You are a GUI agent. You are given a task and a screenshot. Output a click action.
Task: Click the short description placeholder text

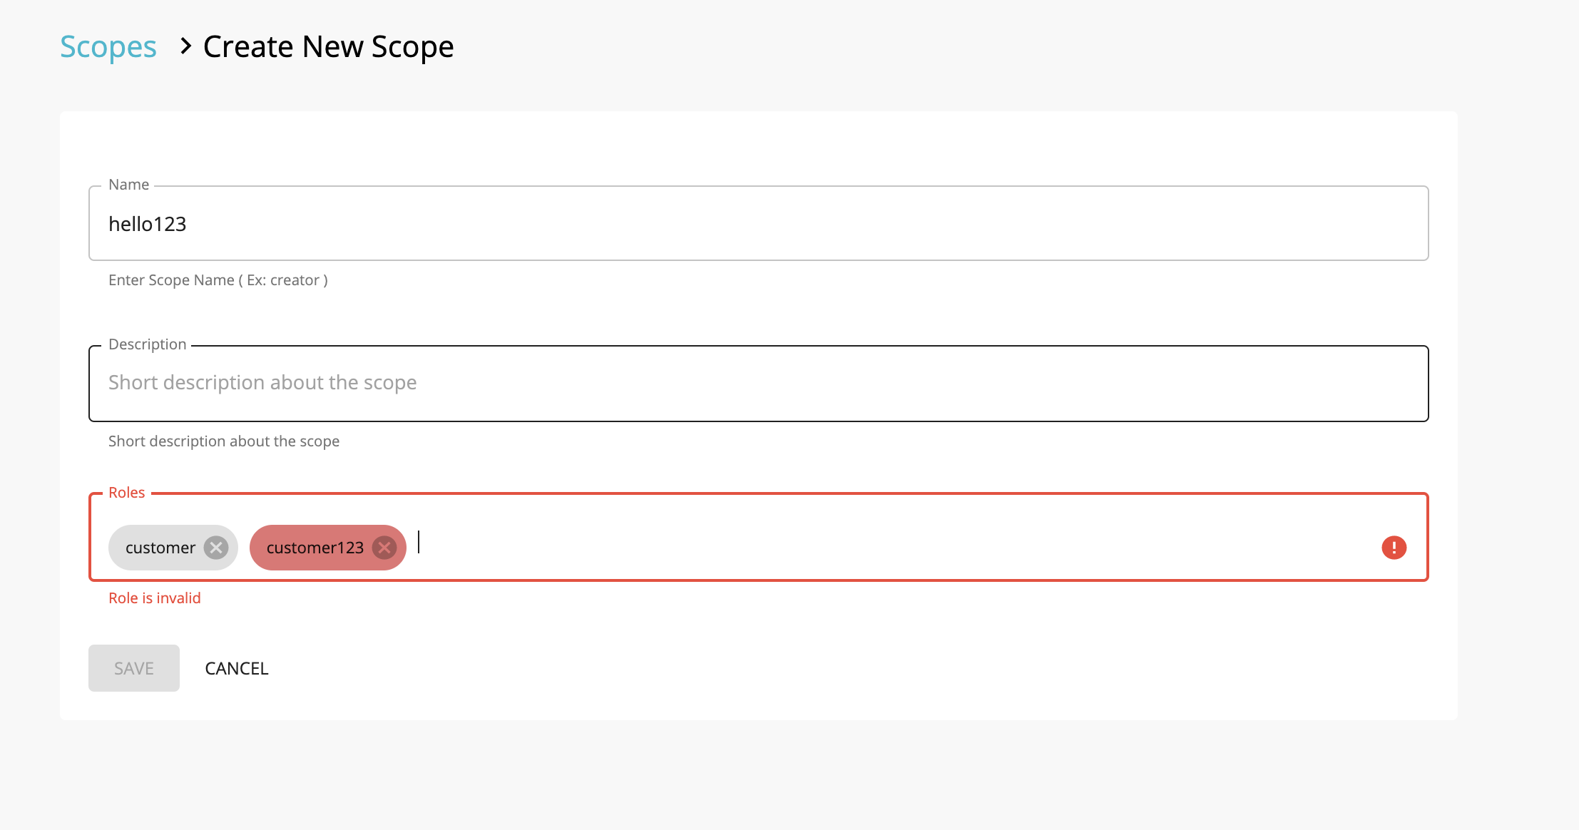pos(262,382)
